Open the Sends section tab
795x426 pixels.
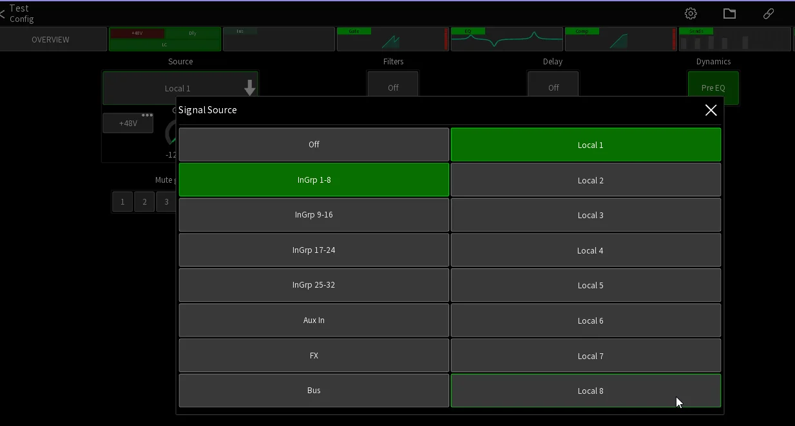[734, 39]
